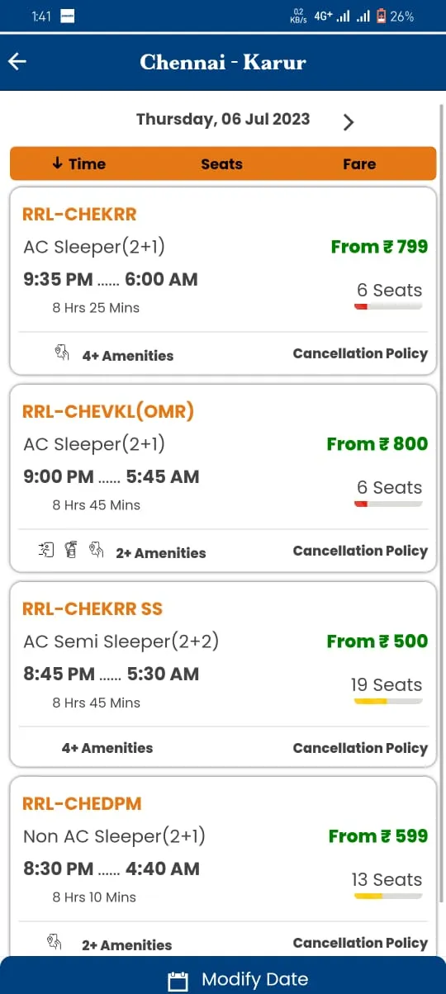Tap tracking icon on RRL-CHEKRR AC Sleeper

[x=63, y=353]
